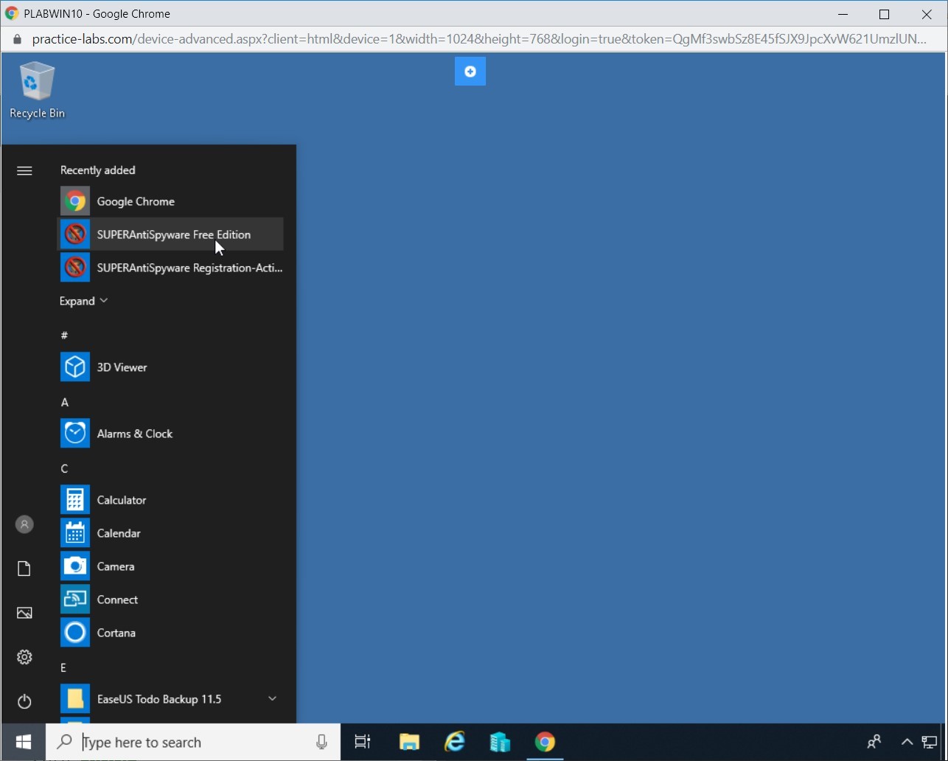This screenshot has height=761, width=948.
Task: Click the 'E' letter group header
Action: (63, 667)
